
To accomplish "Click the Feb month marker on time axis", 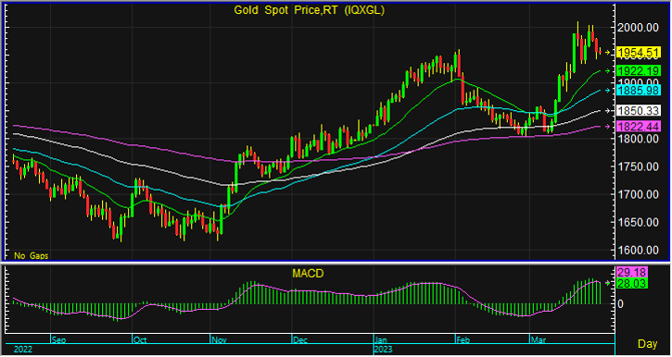I will pos(463,340).
